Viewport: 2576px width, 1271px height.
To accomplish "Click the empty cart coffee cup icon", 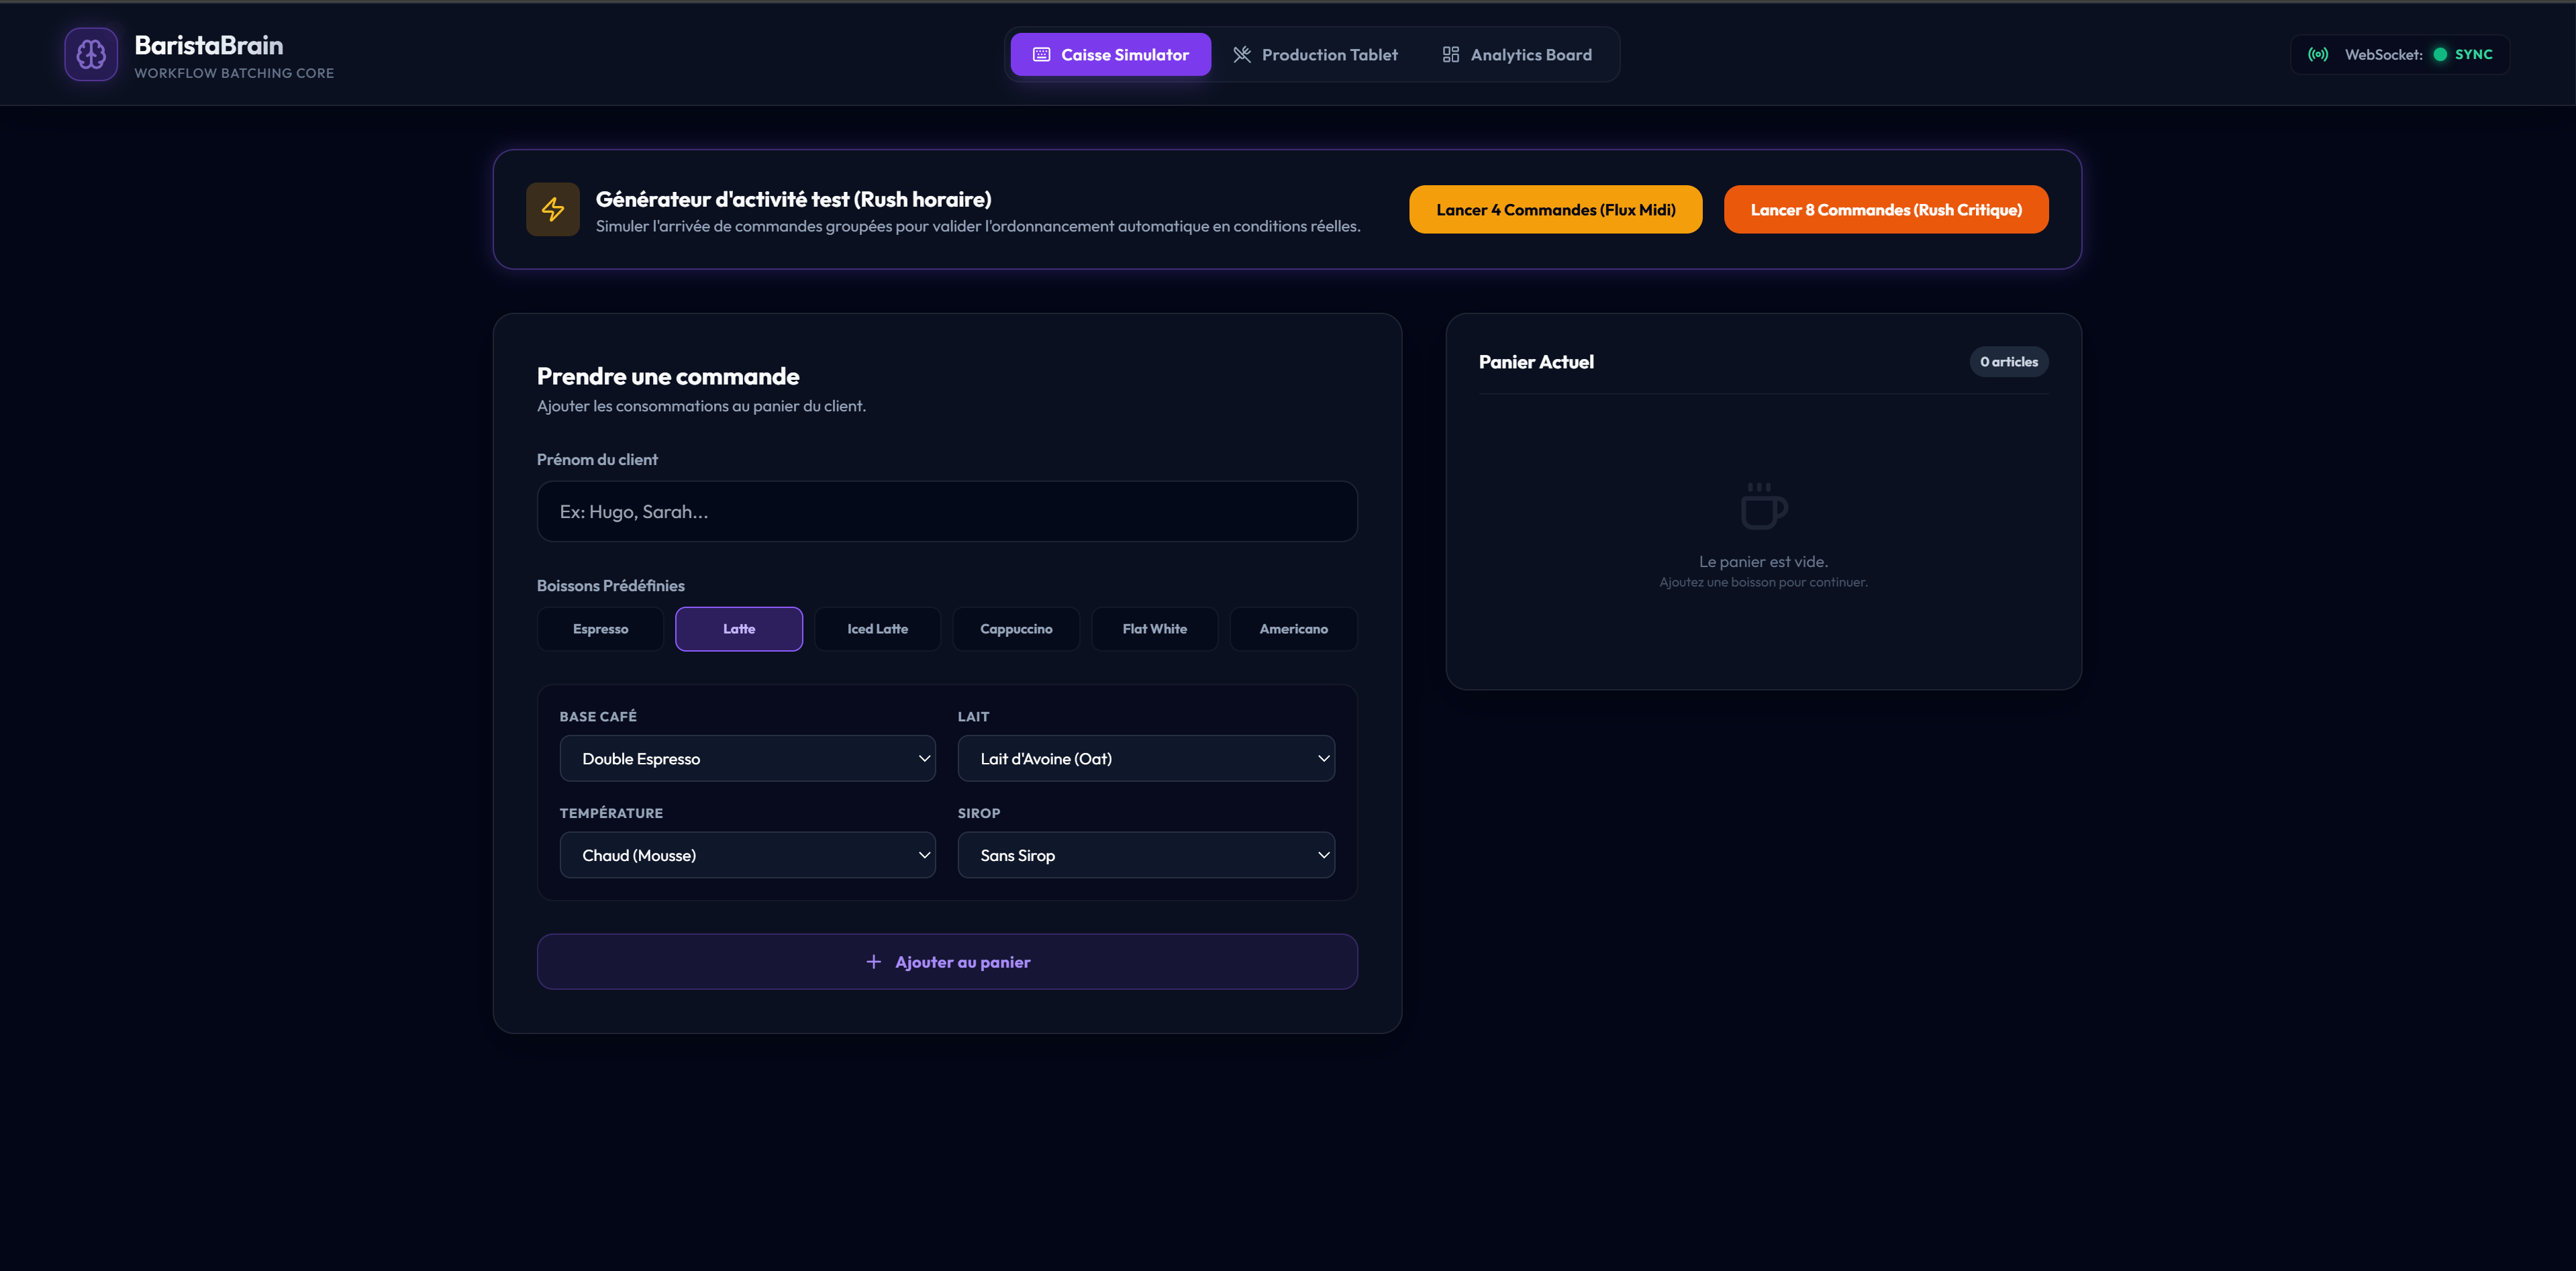I will 1763,506.
